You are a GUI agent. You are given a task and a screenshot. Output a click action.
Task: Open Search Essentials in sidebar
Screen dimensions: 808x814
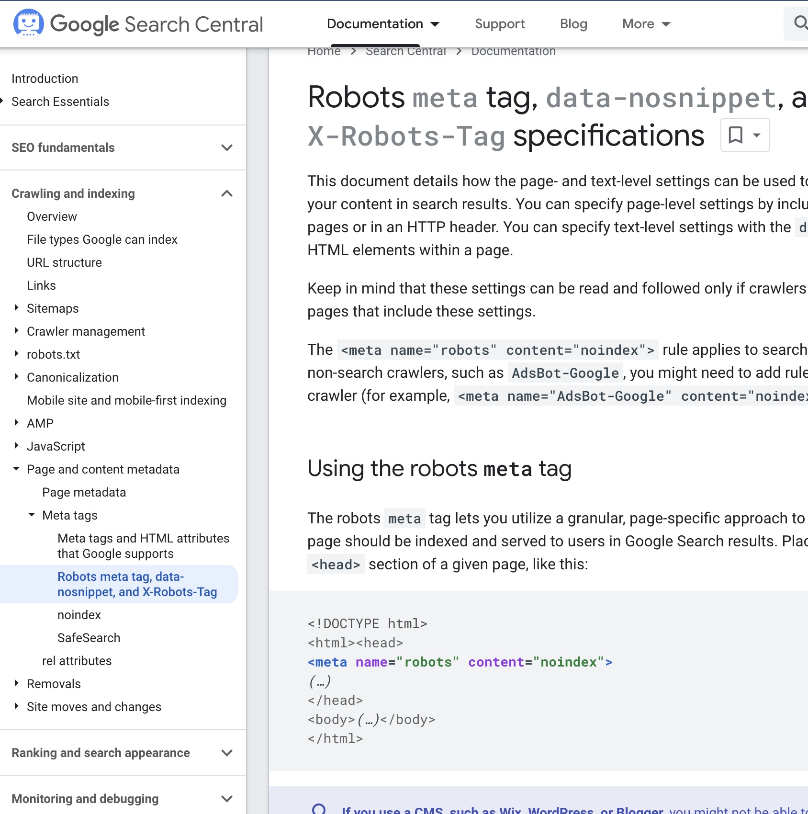[60, 102]
